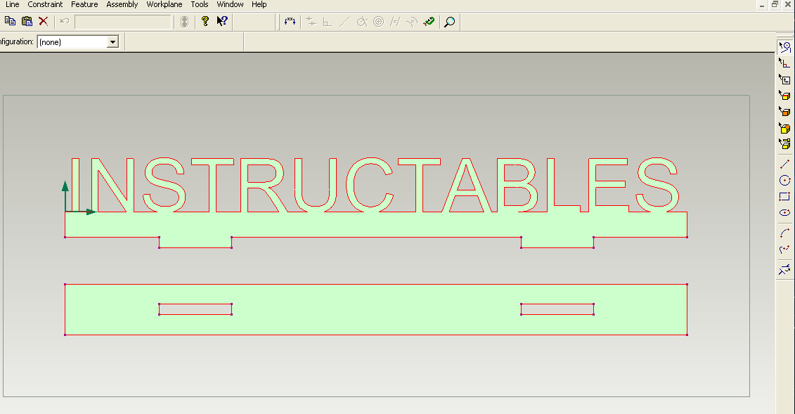
Task: Click the select parts stacked-cubes icon
Action: [785, 144]
